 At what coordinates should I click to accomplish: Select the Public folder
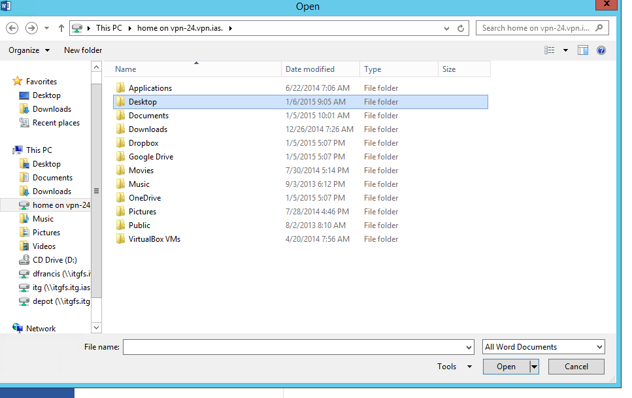click(x=301, y=225)
